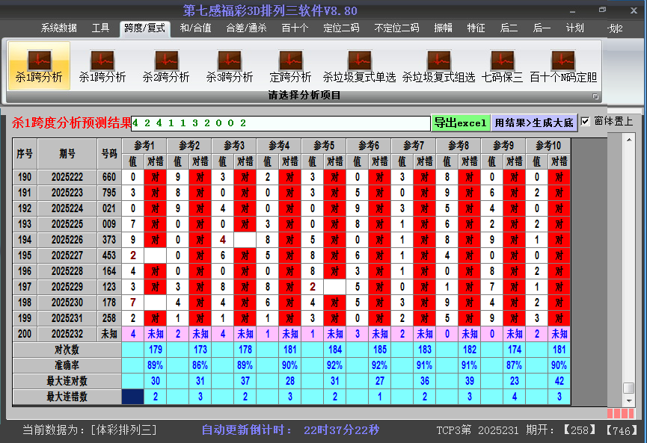This screenshot has width=647, height=443.
Task: Select the 参考1 column header
Action: [x=144, y=146]
